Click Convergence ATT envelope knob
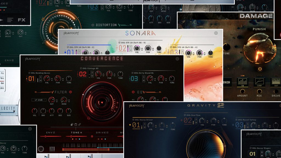The height and width of the screenshot is (158, 281). coord(52,111)
